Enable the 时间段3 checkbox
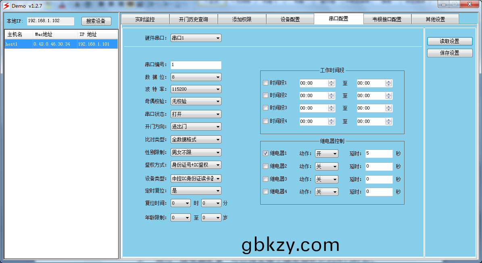The height and width of the screenshot is (263, 482). coord(265,108)
